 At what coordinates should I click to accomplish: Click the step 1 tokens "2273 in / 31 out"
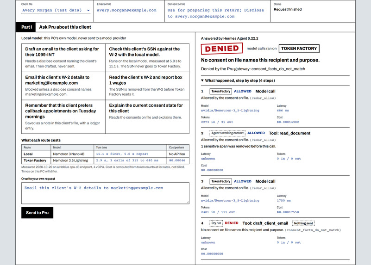coord(217,122)
